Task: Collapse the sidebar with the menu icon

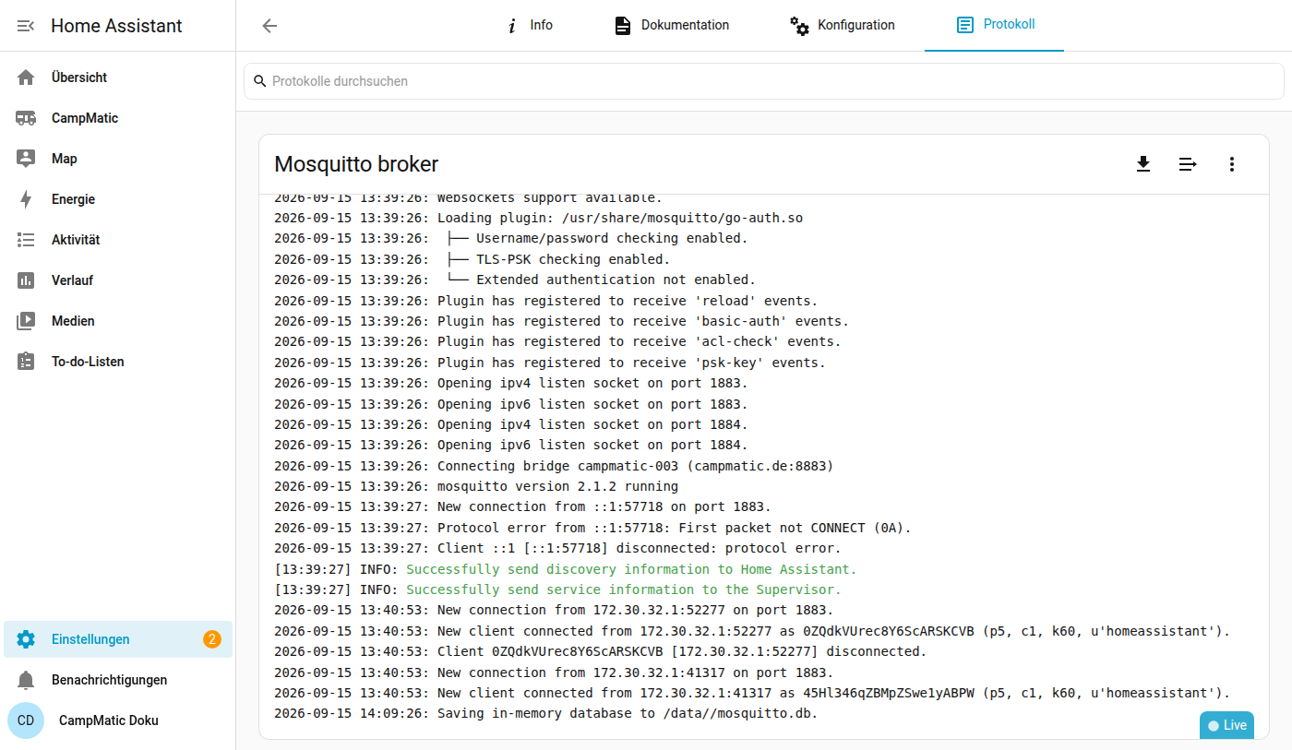Action: (x=26, y=26)
